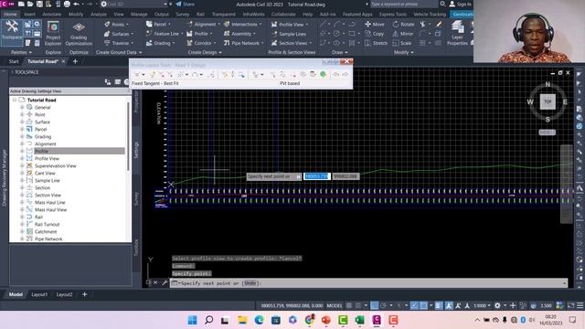Click the Open file icon in quick access toolbar

30,4
